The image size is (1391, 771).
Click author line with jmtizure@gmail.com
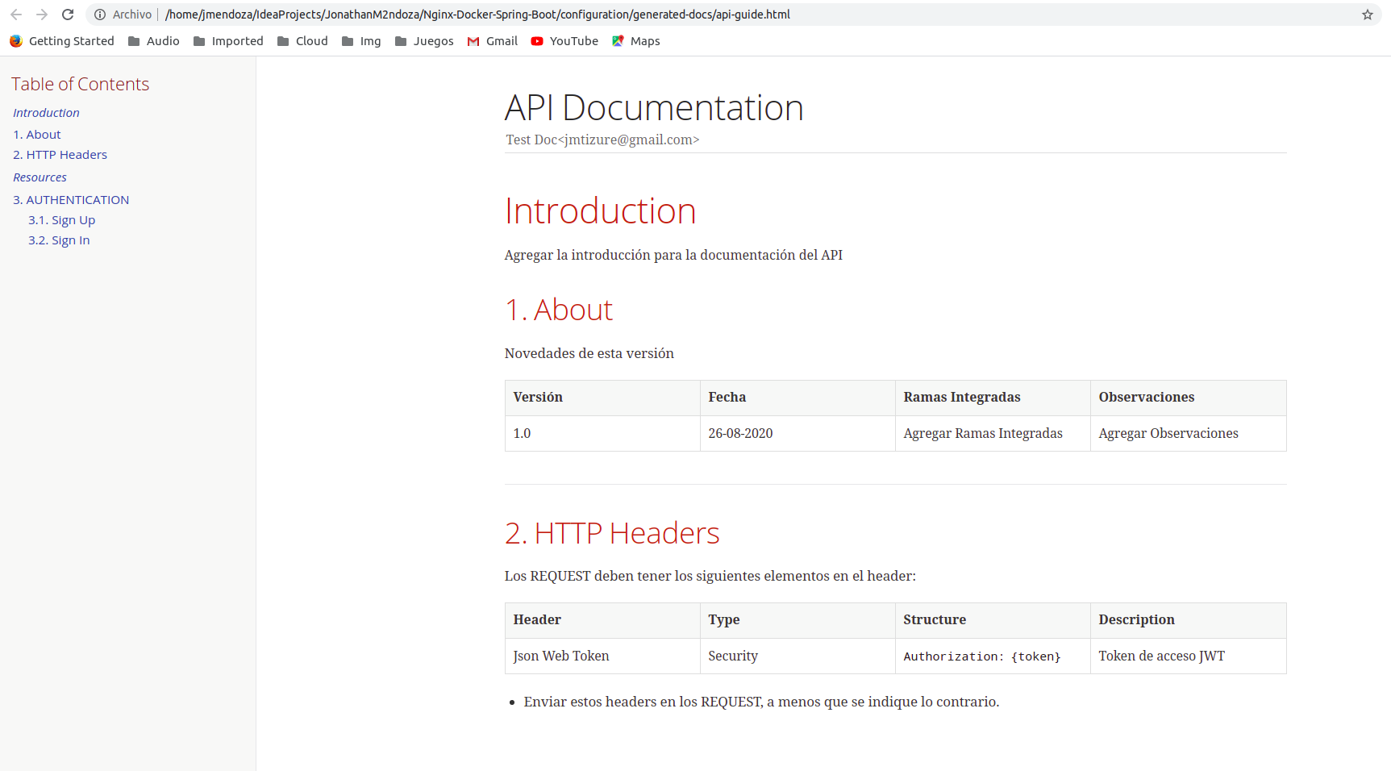click(602, 140)
